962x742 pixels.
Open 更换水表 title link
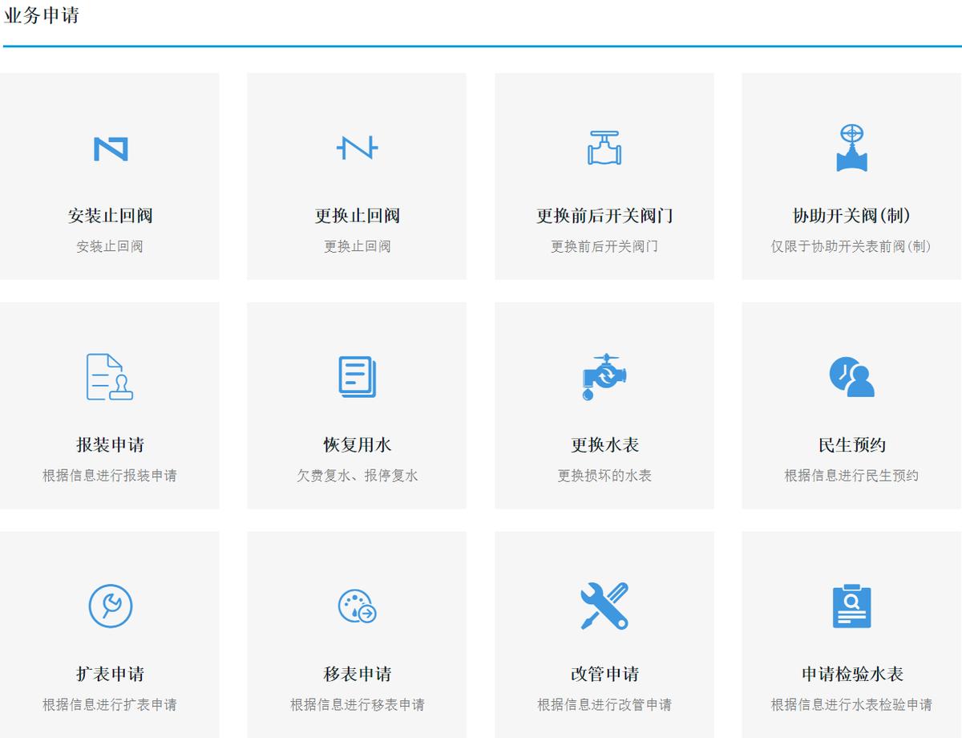pyautogui.click(x=604, y=445)
